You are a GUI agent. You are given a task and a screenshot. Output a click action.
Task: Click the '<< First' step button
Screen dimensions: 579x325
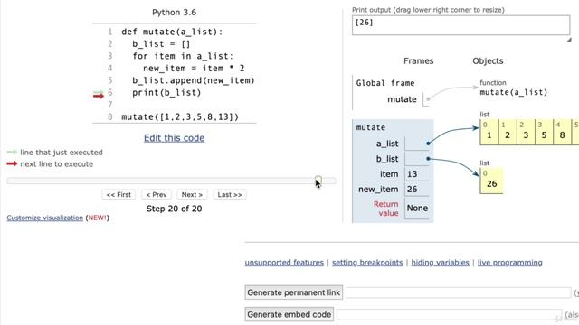pos(119,195)
